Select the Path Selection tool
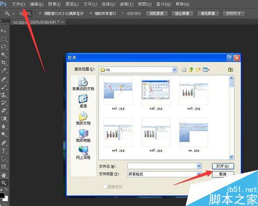 coord(4,159)
